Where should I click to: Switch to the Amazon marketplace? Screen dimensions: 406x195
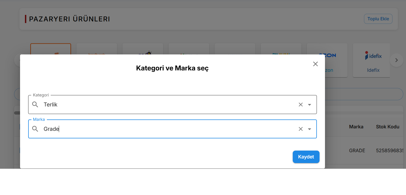[x=235, y=53]
